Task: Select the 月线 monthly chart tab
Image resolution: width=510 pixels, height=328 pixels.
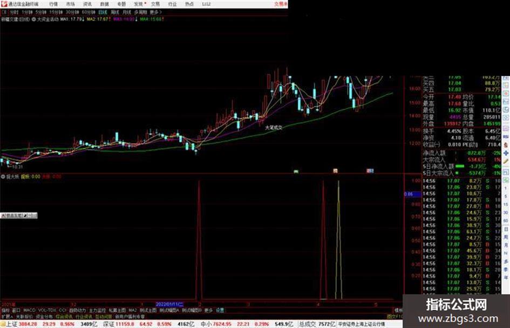Action: pyautogui.click(x=126, y=12)
